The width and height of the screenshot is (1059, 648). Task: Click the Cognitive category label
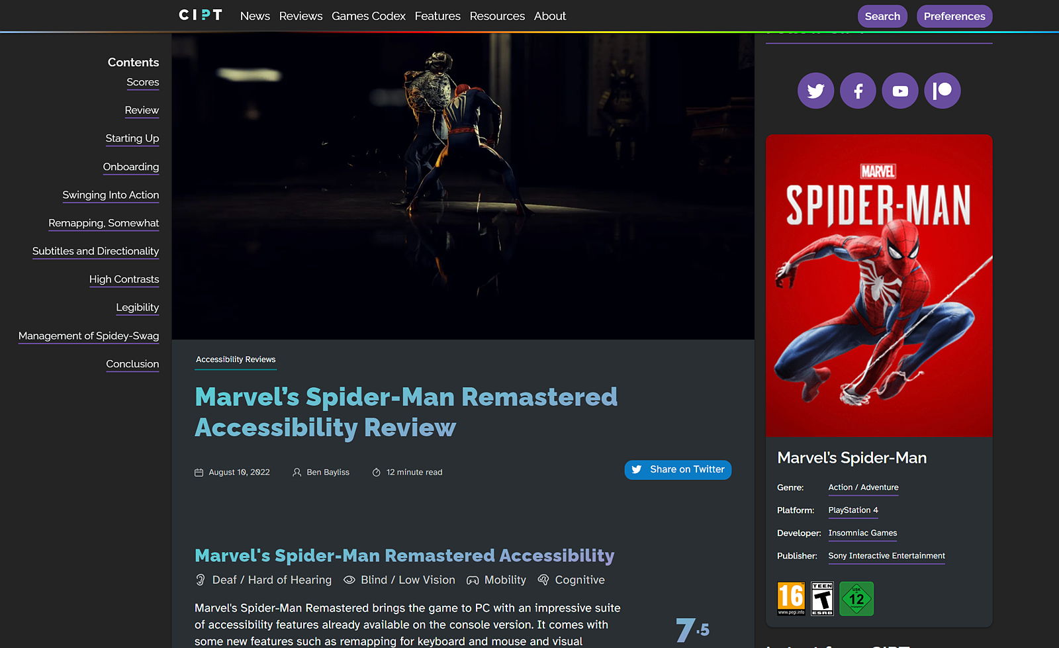580,580
